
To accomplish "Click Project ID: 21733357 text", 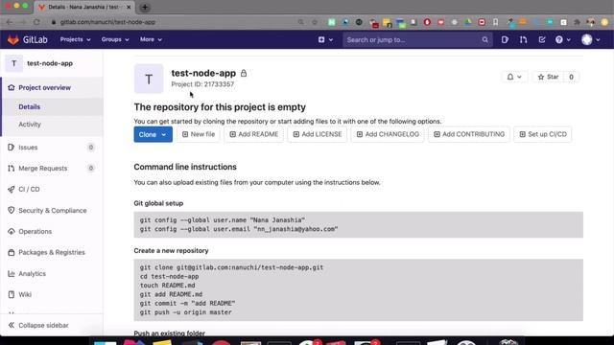I will 202,84.
